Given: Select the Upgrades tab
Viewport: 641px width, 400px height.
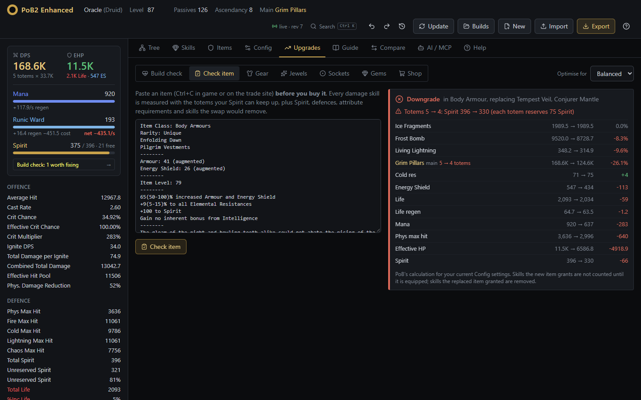Looking at the screenshot, I should (x=302, y=48).
